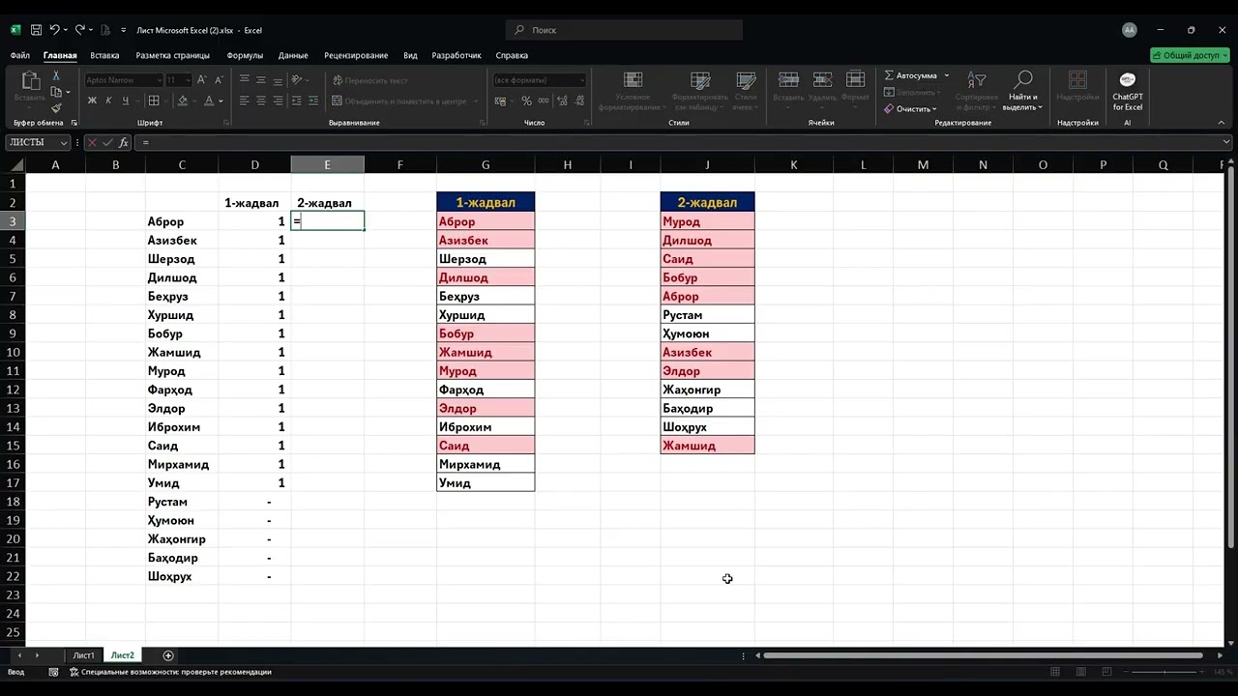
Task: Toggle underline with the Ч button
Action: (x=125, y=101)
